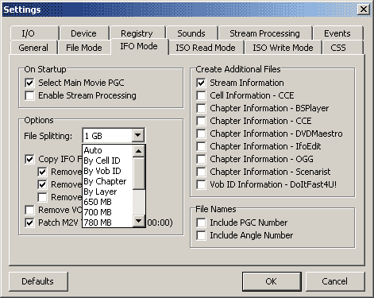Viewport: 374px width, 298px height.
Task: Click the list scroll-up arrow
Action: pos(139,151)
